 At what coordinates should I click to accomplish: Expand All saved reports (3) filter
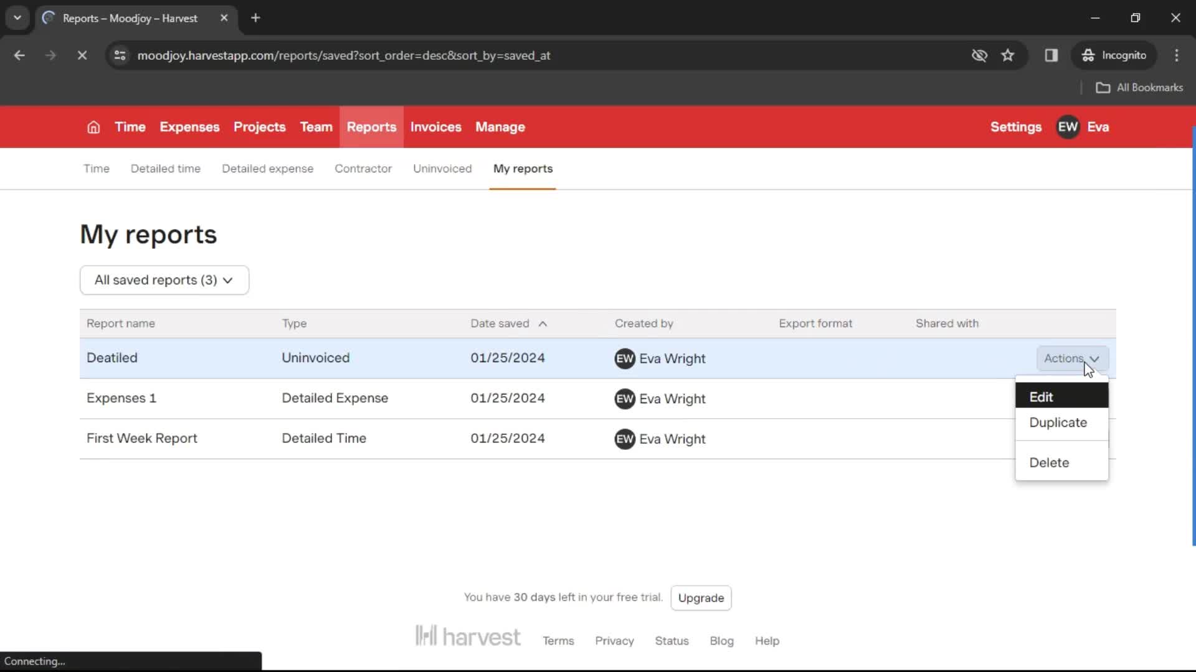click(x=164, y=280)
